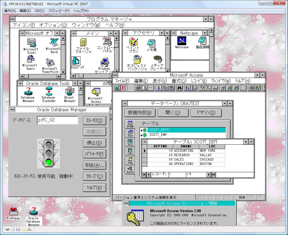The width and height of the screenshot is (288, 235).
Task: Click the Cut scissors icon in the Access toolbar
Action: [x=159, y=88]
